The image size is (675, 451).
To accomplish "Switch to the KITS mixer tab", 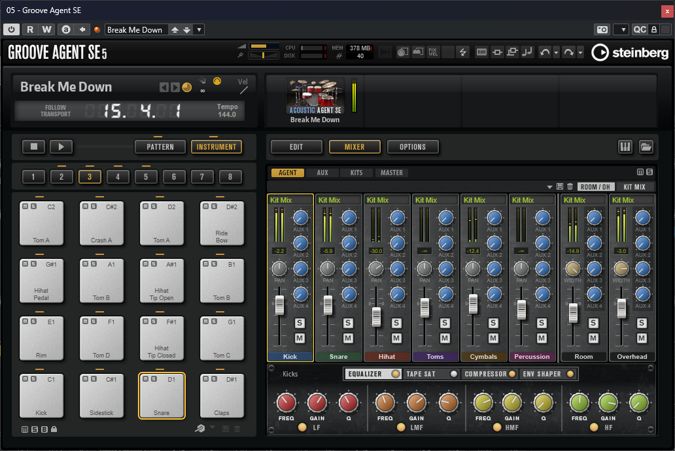I will [x=356, y=173].
